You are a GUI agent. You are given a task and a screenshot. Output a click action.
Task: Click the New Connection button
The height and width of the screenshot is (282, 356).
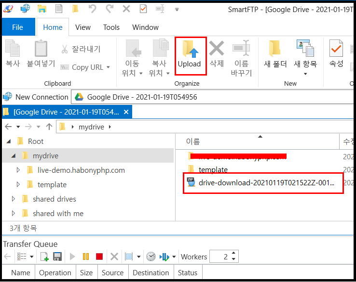[36, 97]
